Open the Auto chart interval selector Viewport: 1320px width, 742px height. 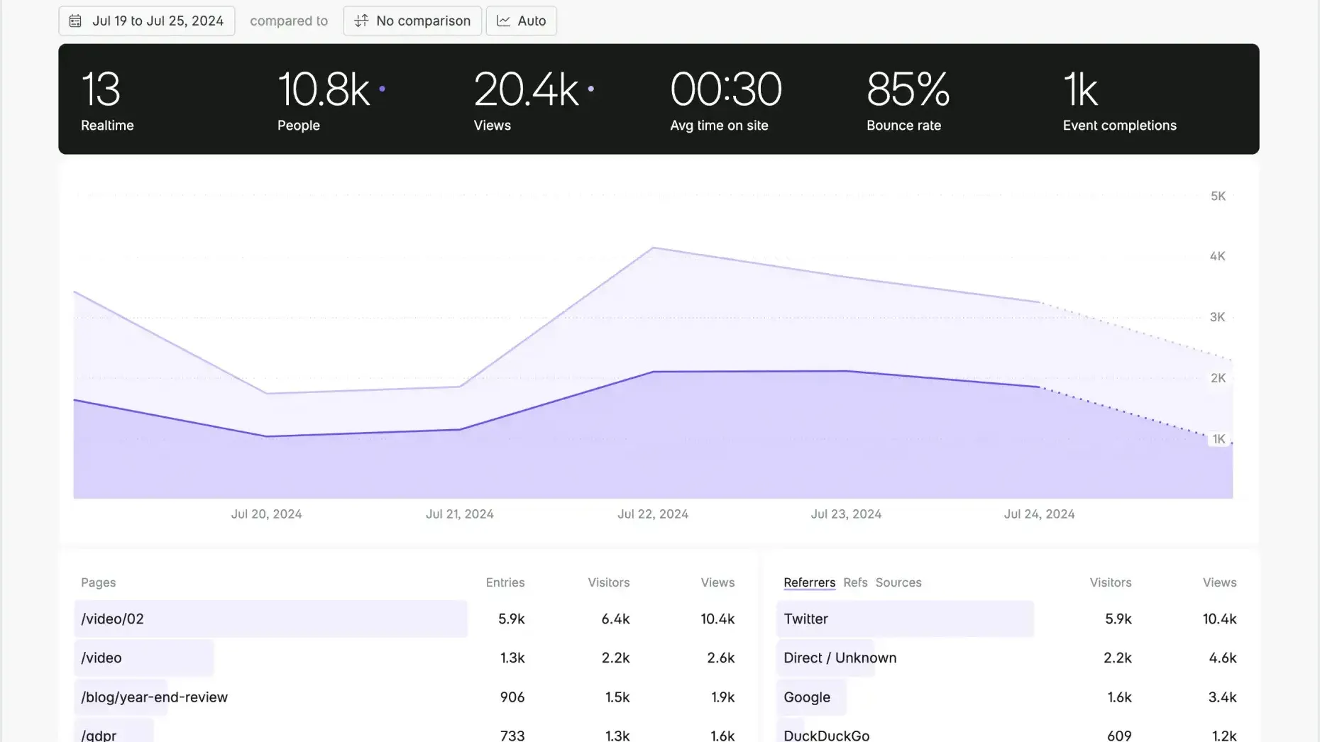[521, 21]
